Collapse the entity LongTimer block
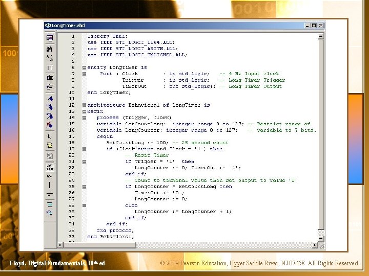The height and width of the screenshot is (276, 369). [x=84, y=67]
